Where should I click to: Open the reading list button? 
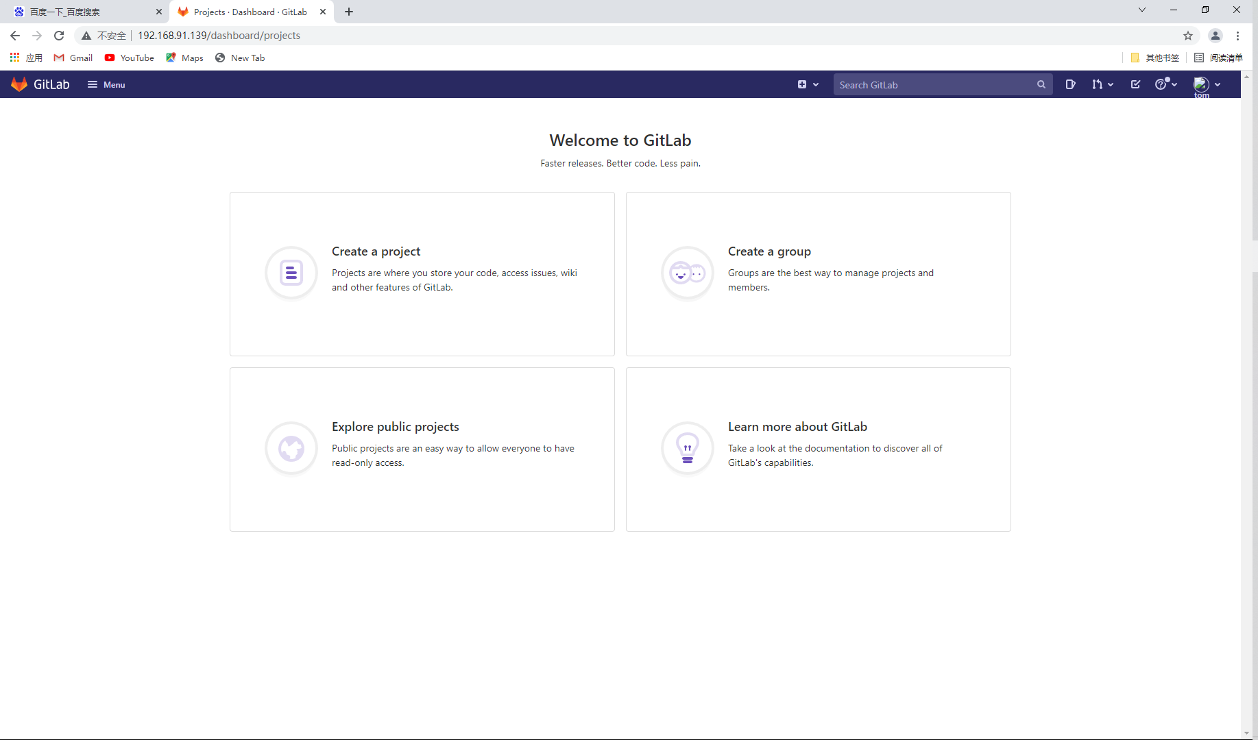(x=1218, y=58)
